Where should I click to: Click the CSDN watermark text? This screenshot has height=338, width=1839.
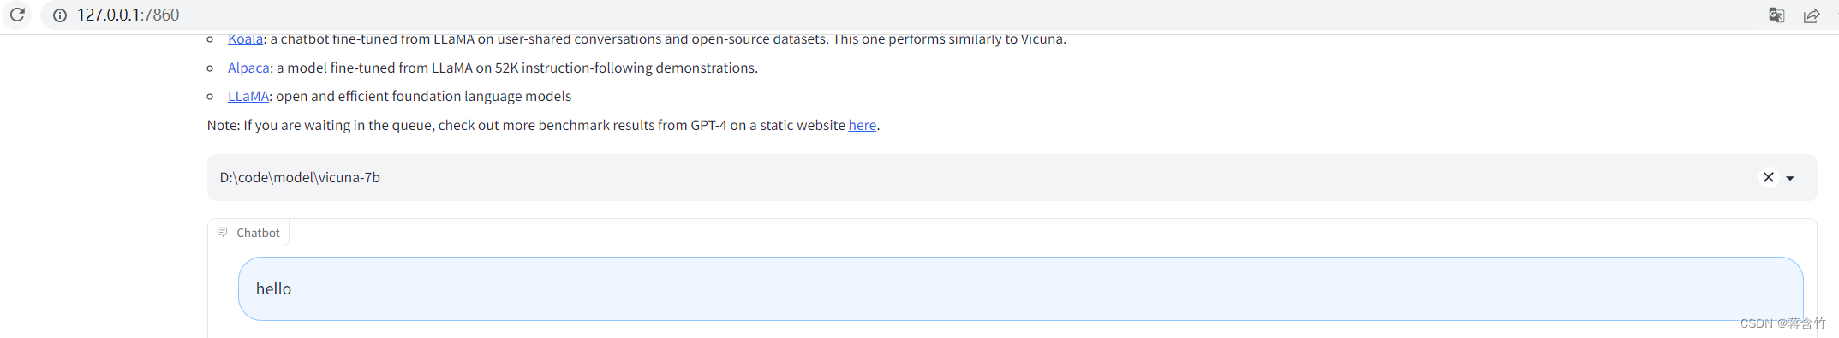pos(1782,323)
